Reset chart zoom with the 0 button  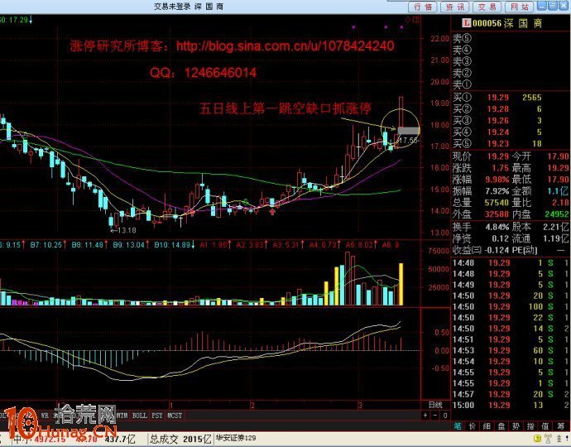tap(444, 416)
